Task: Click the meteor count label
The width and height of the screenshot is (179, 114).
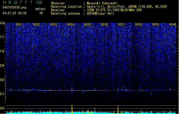Action: click(40, 9)
